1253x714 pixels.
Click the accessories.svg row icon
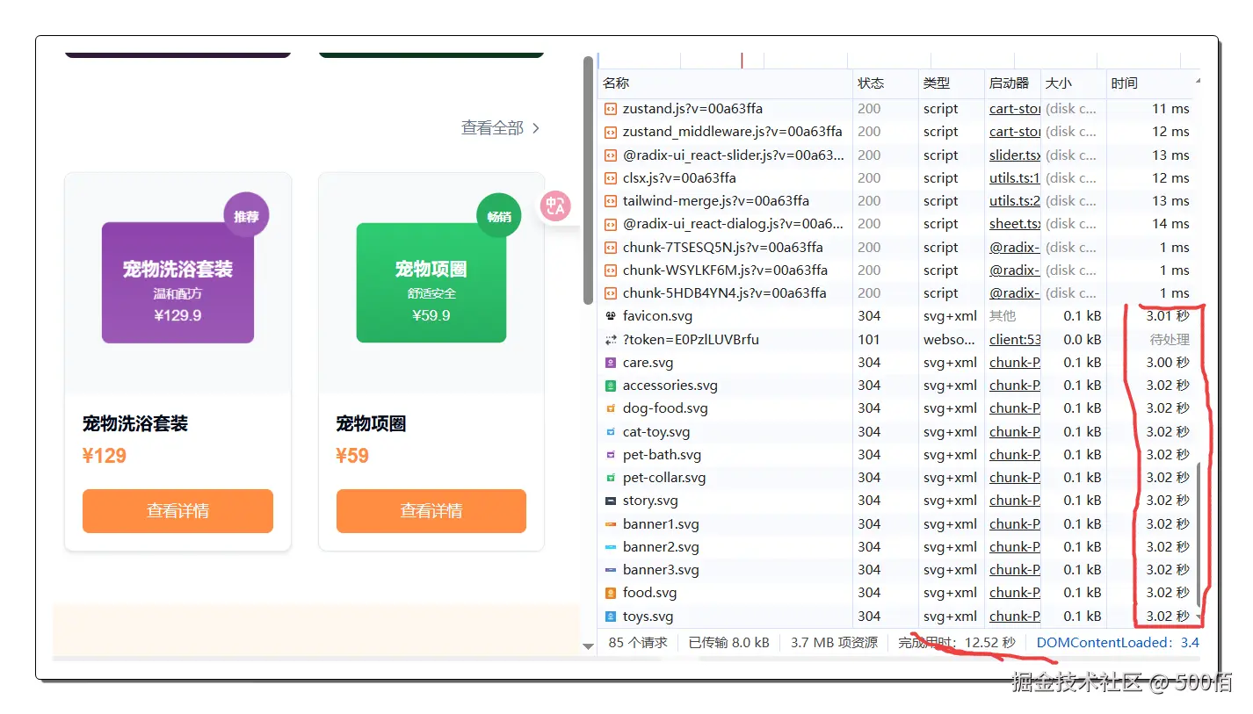(611, 386)
